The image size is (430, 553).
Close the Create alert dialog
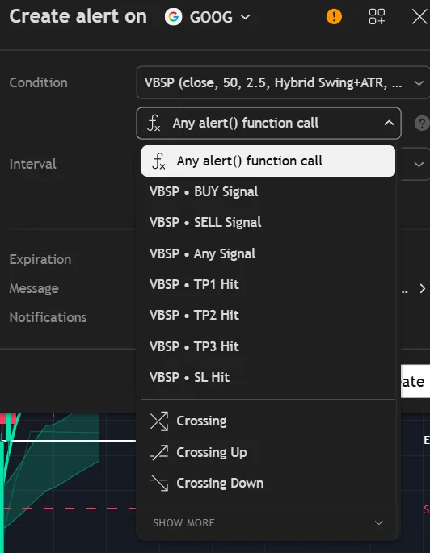click(x=419, y=17)
